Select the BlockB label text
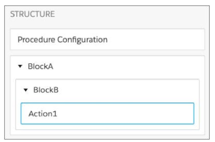This screenshot has height=142, width=215. 46,90
